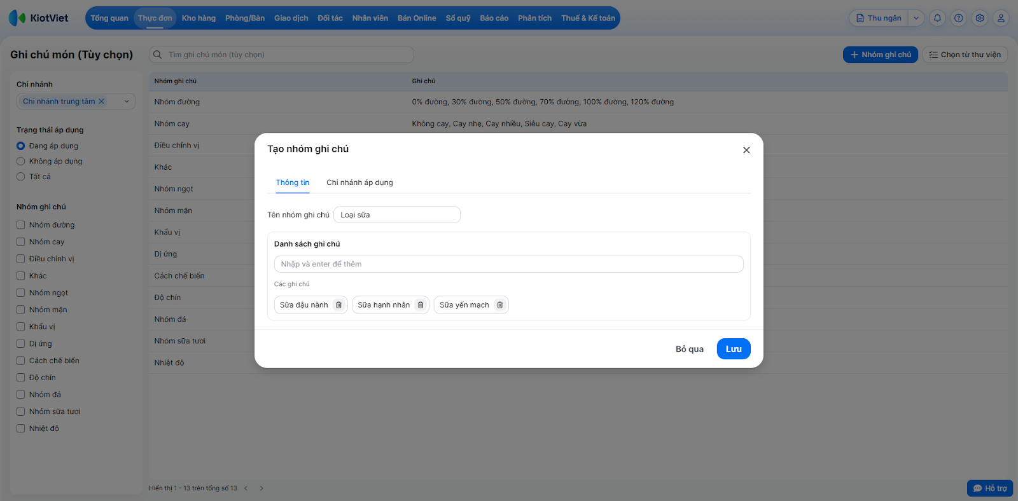Image resolution: width=1018 pixels, height=501 pixels.
Task: Click the Nhóm ghi chú add button
Action: (x=881, y=55)
